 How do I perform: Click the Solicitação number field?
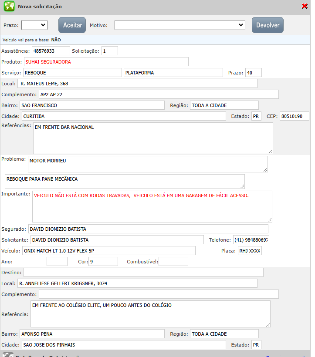[x=109, y=51]
